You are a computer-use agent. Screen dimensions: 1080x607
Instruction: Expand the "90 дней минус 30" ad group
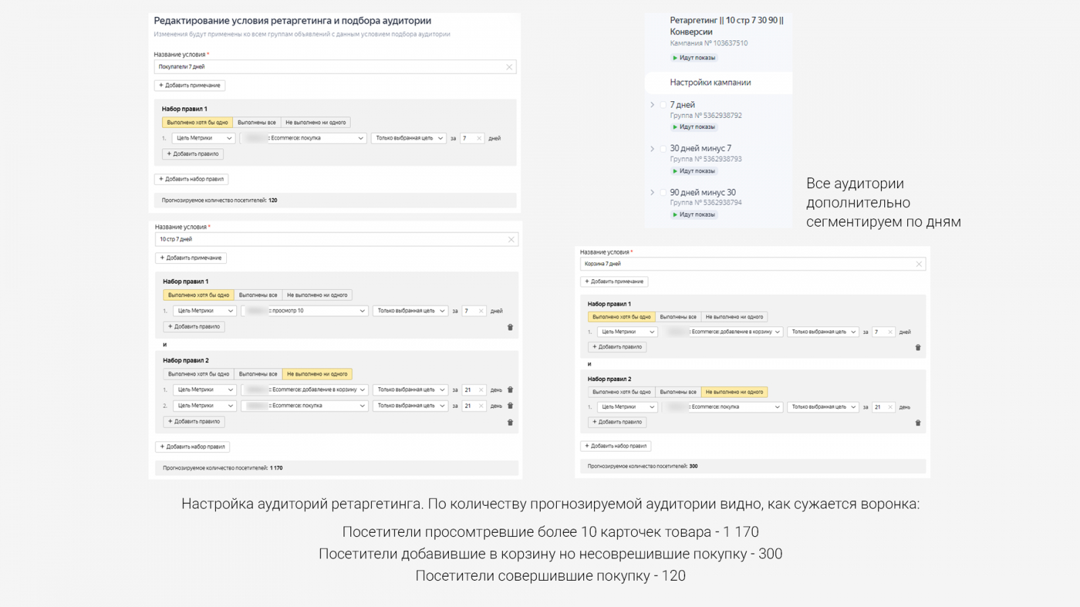pos(652,192)
